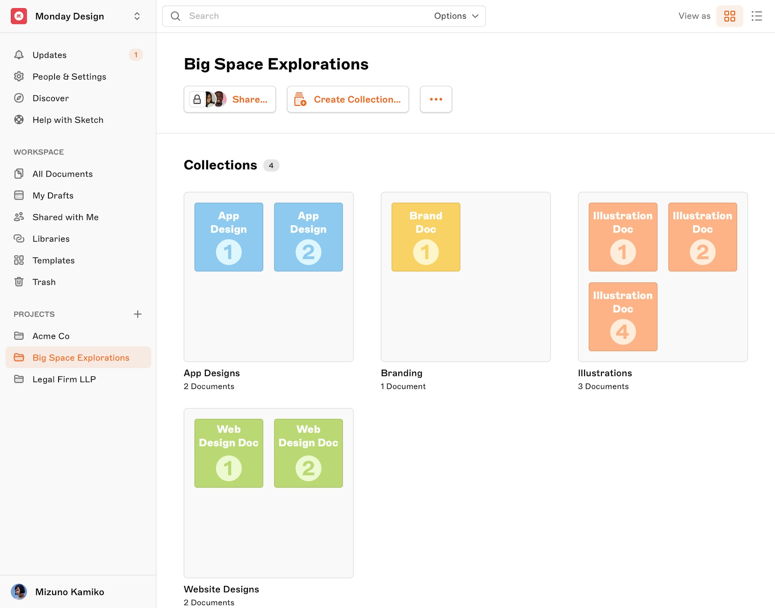Open the My Drafts section

click(52, 195)
